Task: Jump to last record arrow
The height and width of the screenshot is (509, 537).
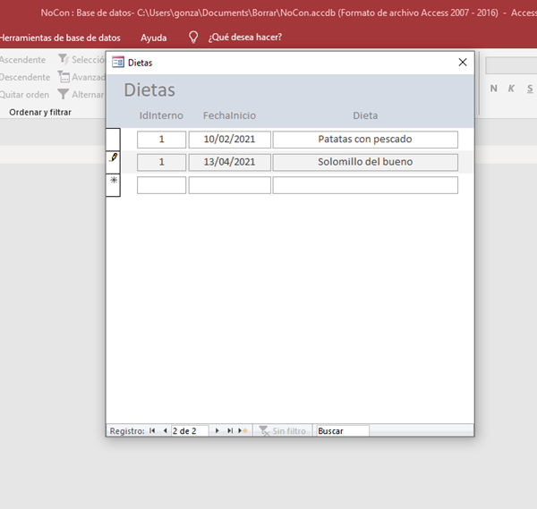Action: (x=229, y=430)
